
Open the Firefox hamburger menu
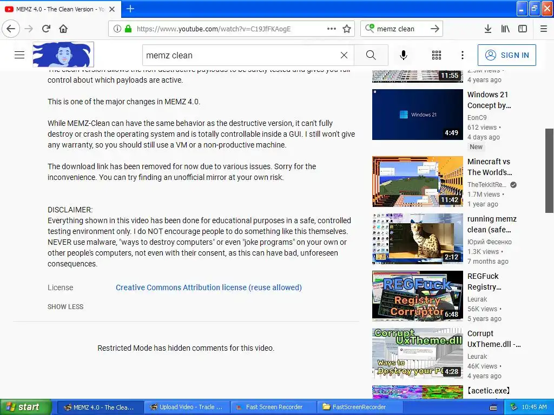544,29
